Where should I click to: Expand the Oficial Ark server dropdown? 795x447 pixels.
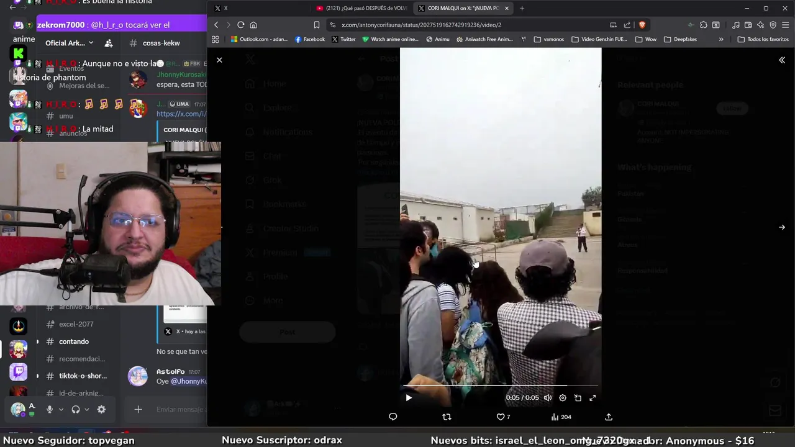pyautogui.click(x=70, y=43)
